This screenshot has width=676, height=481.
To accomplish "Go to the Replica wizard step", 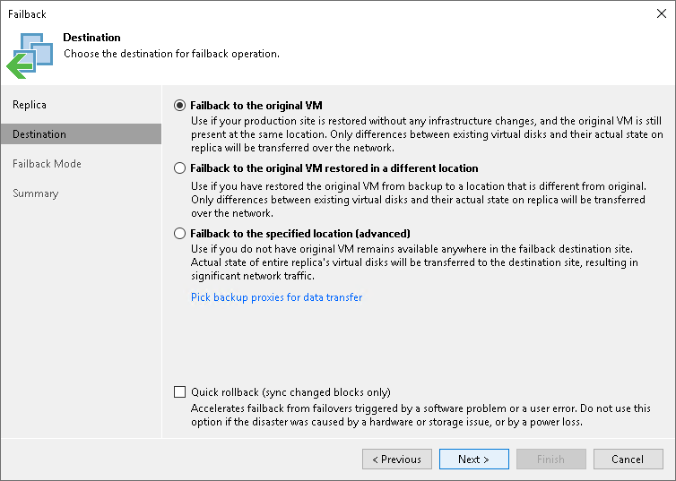I will [30, 105].
